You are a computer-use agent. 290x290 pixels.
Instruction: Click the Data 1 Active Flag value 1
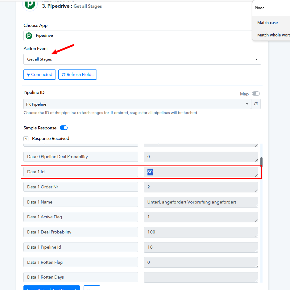(201, 217)
